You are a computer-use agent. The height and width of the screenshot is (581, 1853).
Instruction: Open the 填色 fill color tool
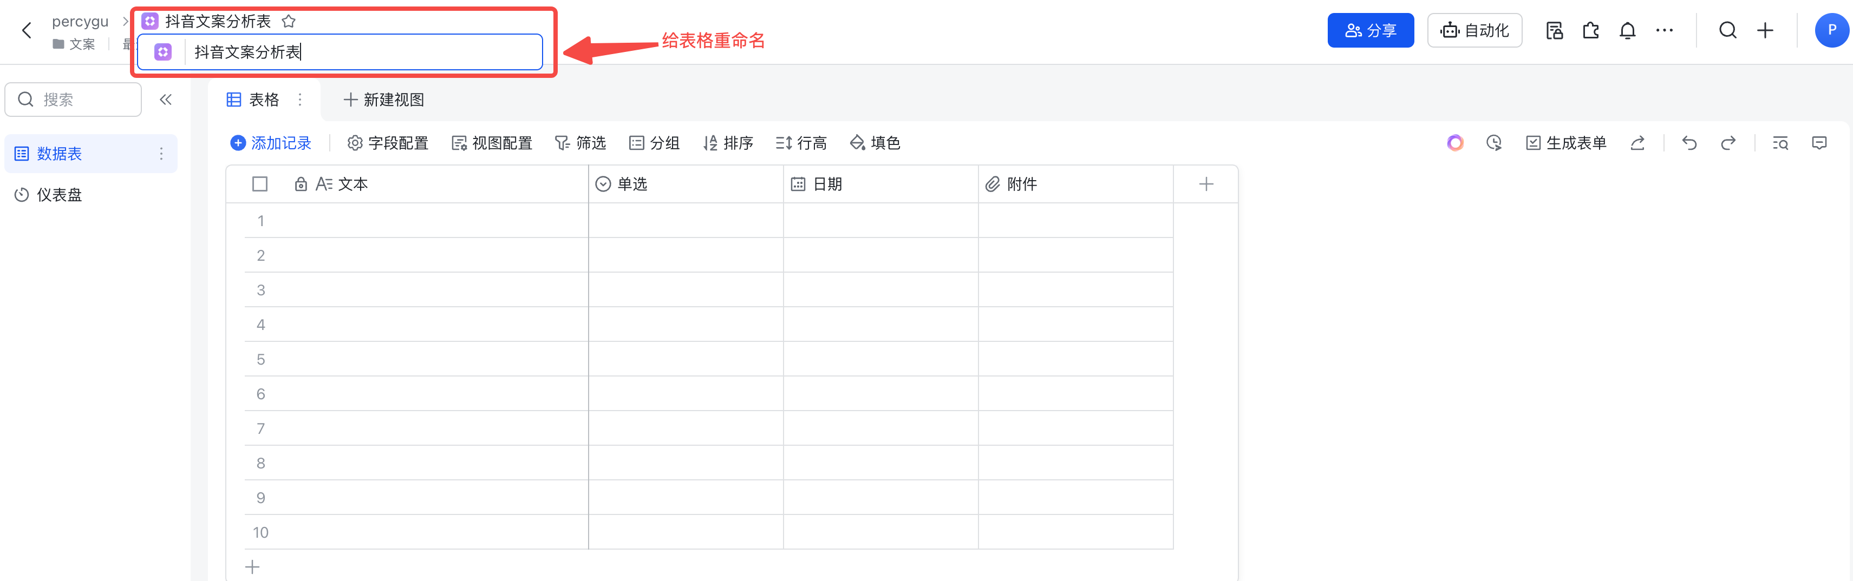pyautogui.click(x=875, y=143)
